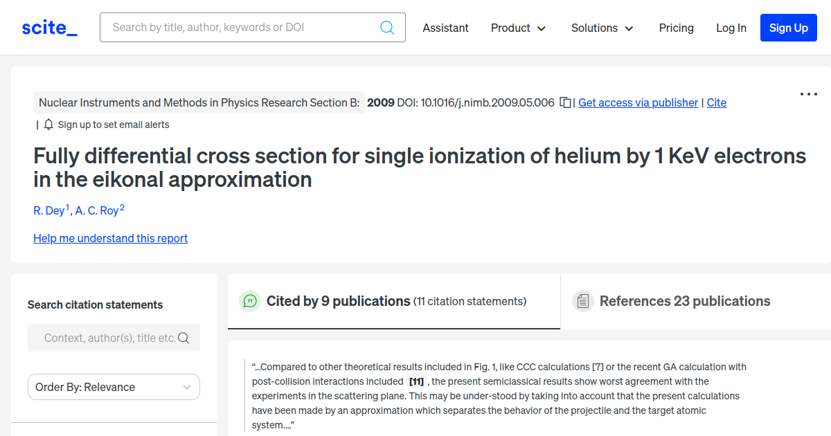Click the citation statements search magnifier icon
This screenshot has height=436, width=831.
184,338
